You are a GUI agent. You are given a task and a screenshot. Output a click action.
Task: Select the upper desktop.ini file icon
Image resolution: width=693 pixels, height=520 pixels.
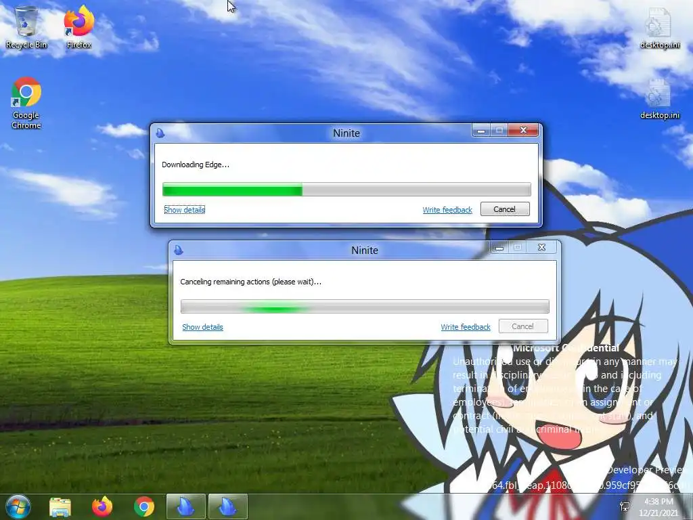[x=659, y=27]
